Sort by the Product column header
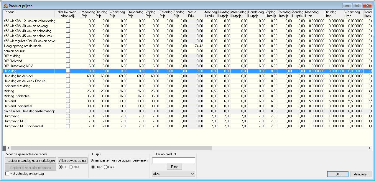The height and width of the screenshot is (181, 375). [x=29, y=14]
